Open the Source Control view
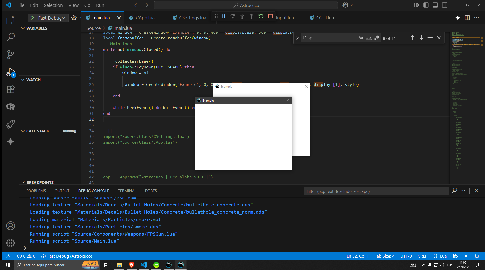Screen dimensions: 485x270 (10, 54)
